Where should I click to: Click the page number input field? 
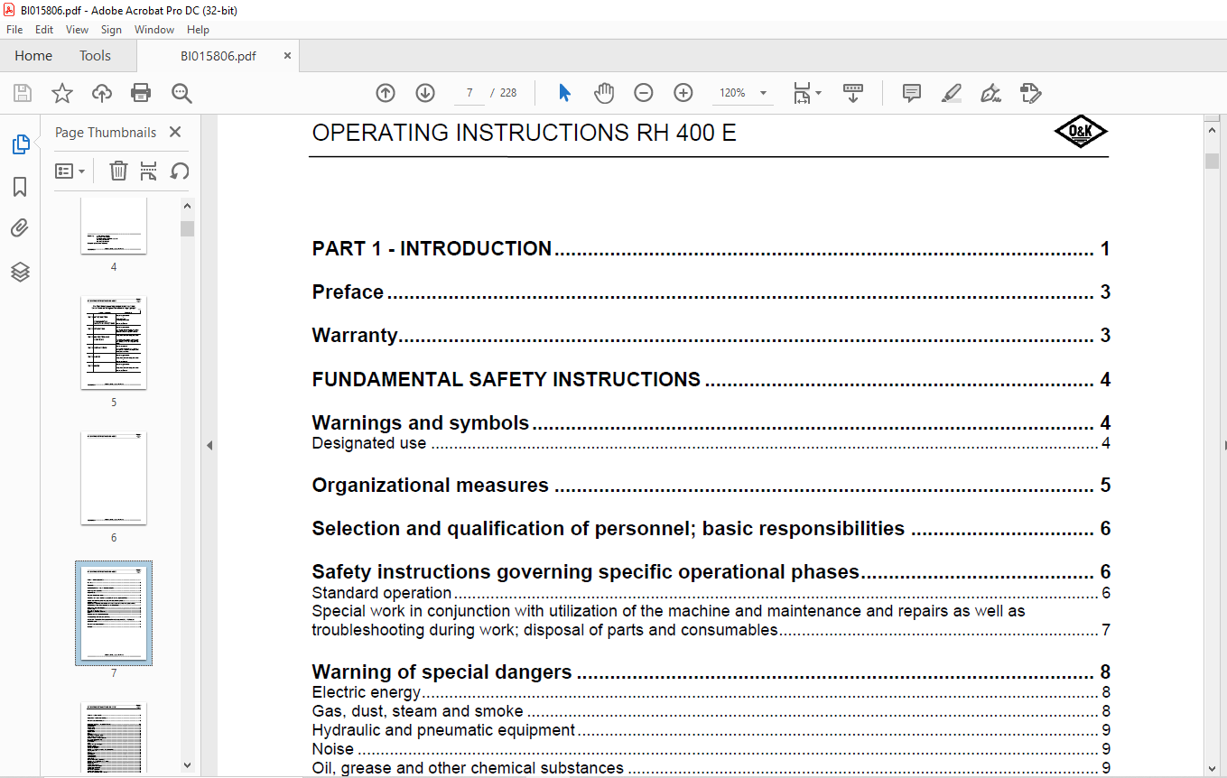click(x=470, y=93)
